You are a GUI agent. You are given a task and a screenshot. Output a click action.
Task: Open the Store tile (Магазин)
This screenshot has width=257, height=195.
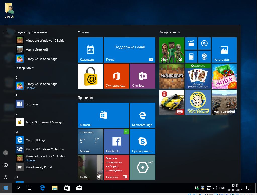(104, 115)
